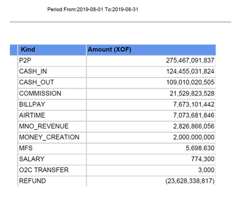The width and height of the screenshot is (251, 204).
Task: Click the O2C TRANSFER kind cell
Action: pos(52,170)
